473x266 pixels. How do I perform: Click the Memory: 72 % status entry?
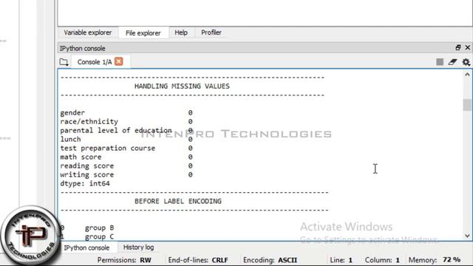click(435, 260)
